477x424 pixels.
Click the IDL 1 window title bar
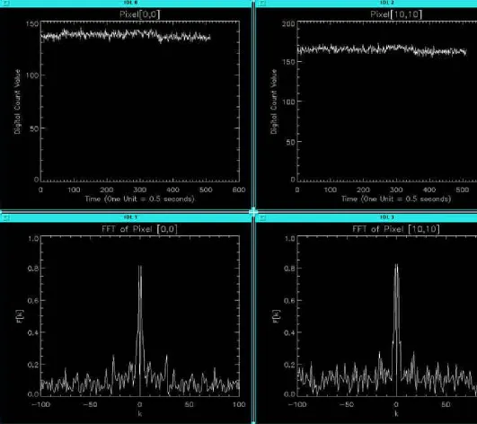coord(126,217)
